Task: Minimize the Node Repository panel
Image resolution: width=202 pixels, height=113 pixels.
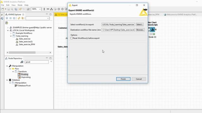Action: 47,58
